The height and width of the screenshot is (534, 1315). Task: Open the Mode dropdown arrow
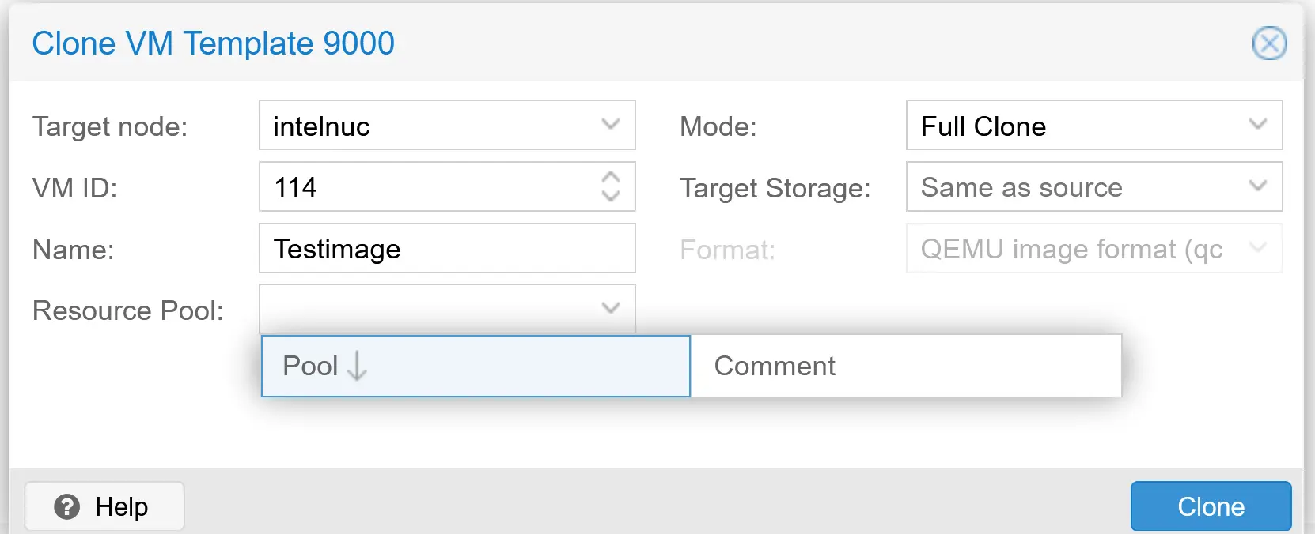click(x=1257, y=125)
